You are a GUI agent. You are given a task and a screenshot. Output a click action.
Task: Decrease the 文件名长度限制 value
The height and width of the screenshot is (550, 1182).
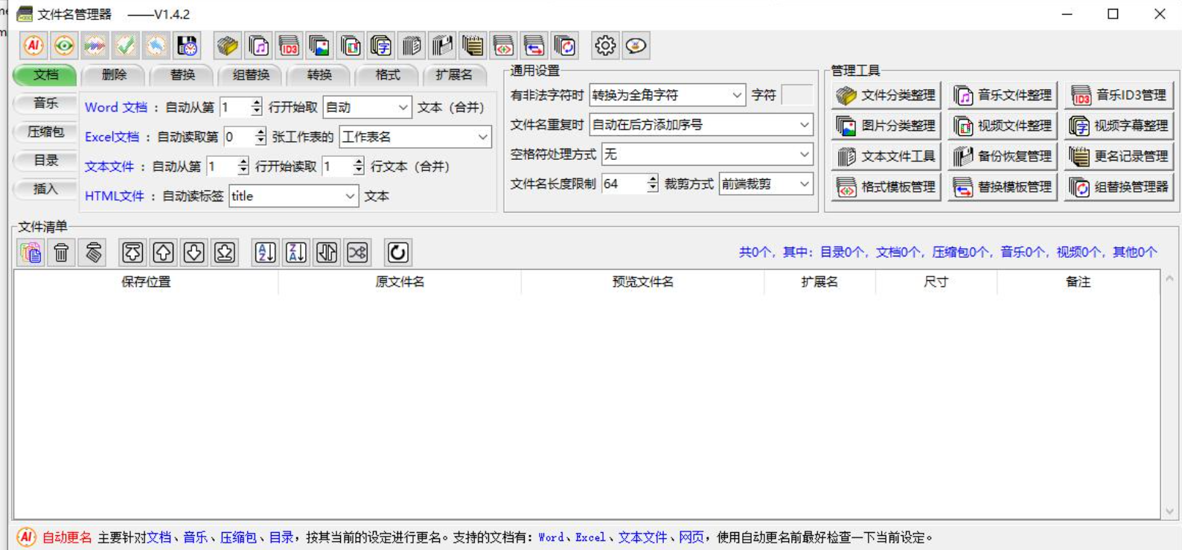click(x=653, y=188)
